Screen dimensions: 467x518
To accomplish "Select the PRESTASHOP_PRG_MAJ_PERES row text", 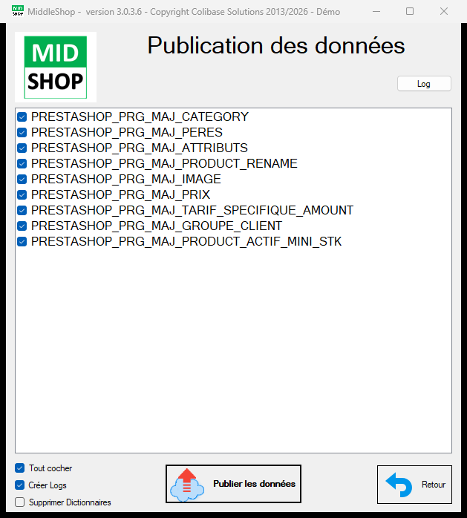I will click(127, 133).
